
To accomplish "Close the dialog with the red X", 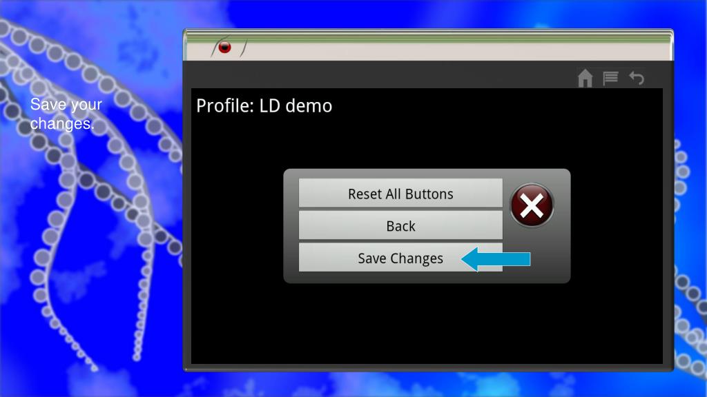I will click(532, 205).
